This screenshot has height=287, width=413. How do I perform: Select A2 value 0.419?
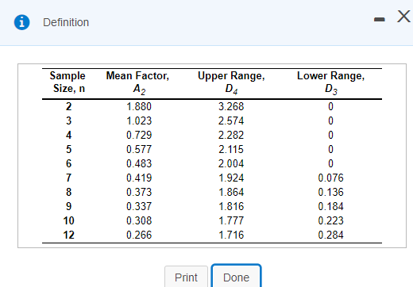point(139,178)
